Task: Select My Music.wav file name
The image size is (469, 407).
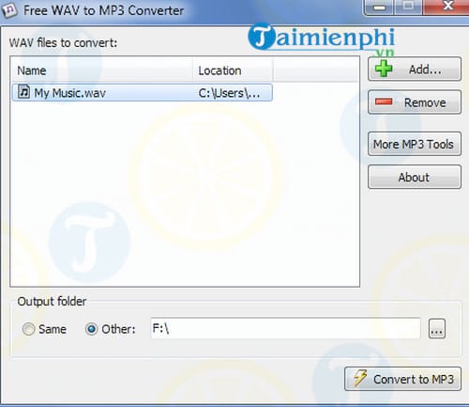Action: coord(69,93)
